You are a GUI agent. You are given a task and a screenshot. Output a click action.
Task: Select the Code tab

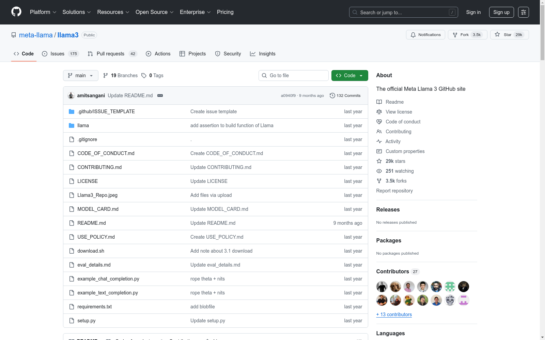(24, 54)
